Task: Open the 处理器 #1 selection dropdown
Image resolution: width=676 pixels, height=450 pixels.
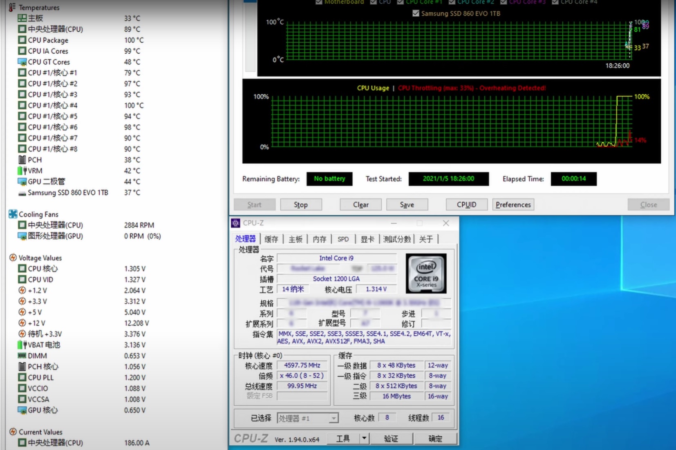Action: tap(334, 418)
